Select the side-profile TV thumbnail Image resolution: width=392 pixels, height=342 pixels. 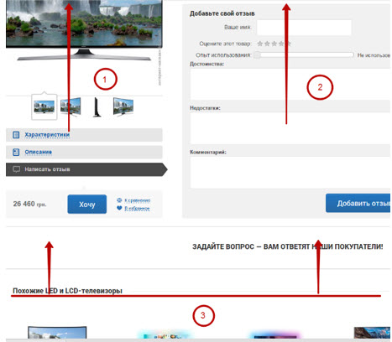pyautogui.click(x=97, y=107)
